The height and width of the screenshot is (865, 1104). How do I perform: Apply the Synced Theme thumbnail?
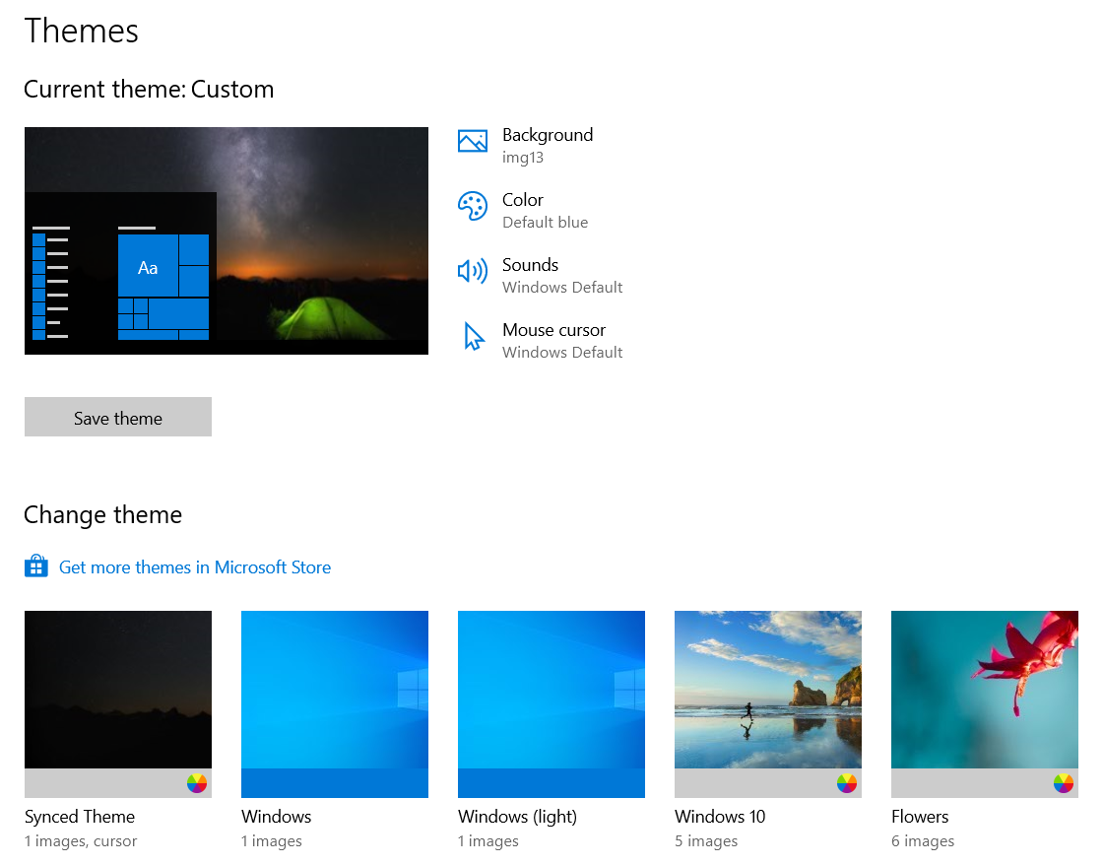[x=118, y=704]
